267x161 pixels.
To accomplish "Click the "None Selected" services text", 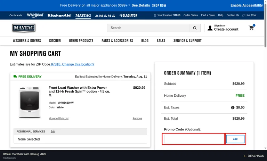I will [x=29, y=139].
